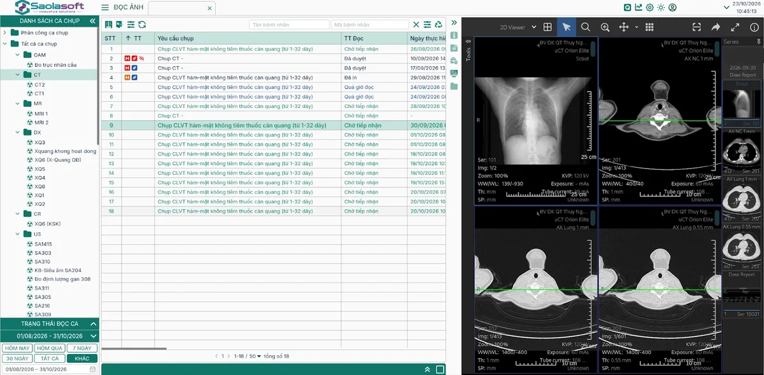Click the scroll handle in Scout viewport
Image resolution: width=764 pixels, height=375 pixels.
click(x=593, y=48)
